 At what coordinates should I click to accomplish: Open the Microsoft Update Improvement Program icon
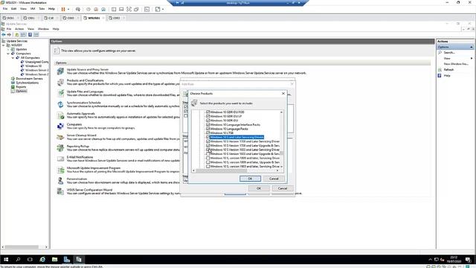tap(60, 170)
